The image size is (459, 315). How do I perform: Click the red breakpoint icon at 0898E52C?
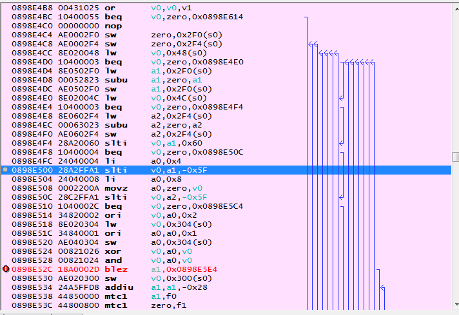tap(6, 268)
